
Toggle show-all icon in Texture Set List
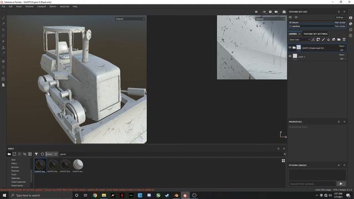pyautogui.click(x=296, y=17)
